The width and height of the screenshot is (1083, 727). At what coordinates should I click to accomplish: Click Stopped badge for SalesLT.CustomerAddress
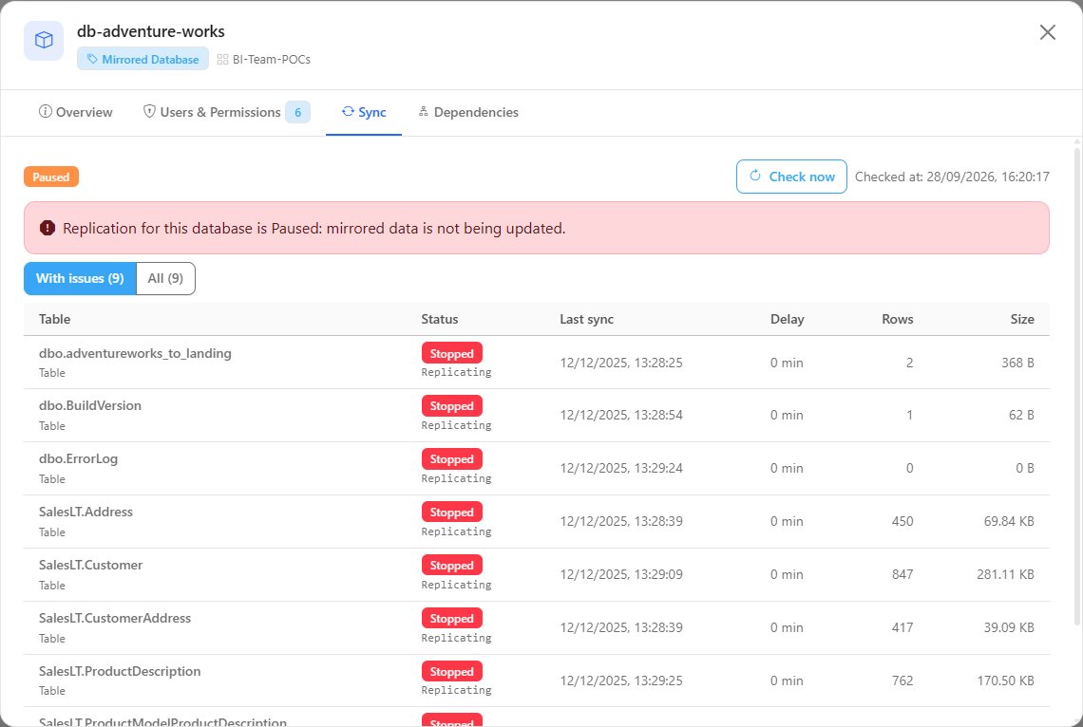pyautogui.click(x=451, y=618)
